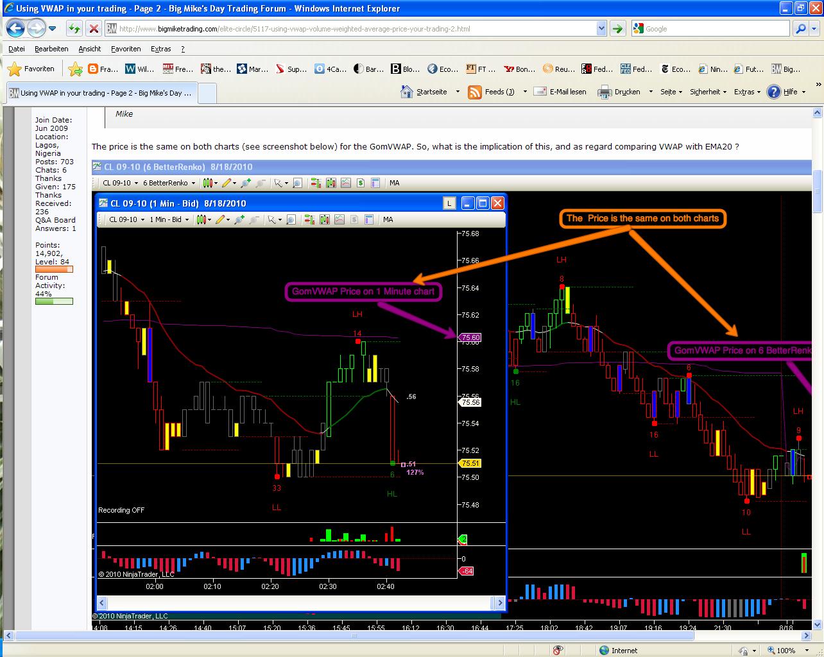The width and height of the screenshot is (824, 657).
Task: Select the Using VWAP in your trading tab
Action: 101,93
